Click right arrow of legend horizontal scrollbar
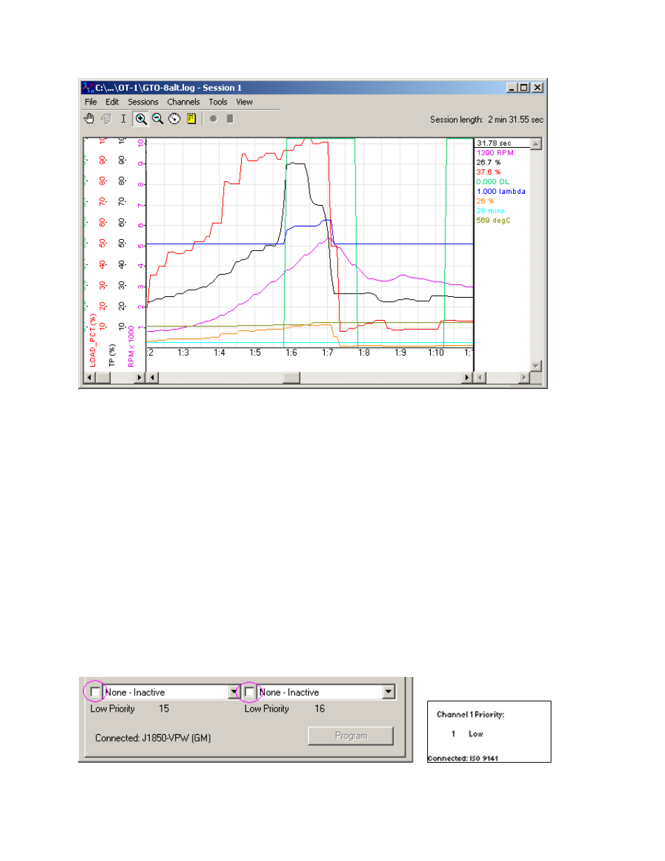 click(524, 378)
